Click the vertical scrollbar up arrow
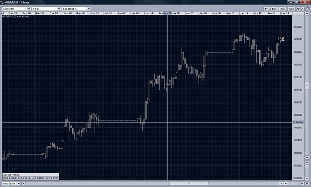Image resolution: width=311 pixels, height=187 pixels. [x=307, y=14]
